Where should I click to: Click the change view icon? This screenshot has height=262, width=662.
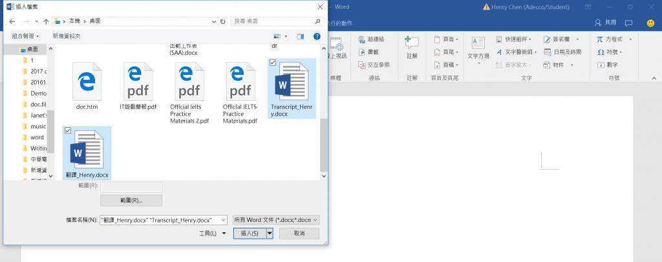tap(277, 37)
